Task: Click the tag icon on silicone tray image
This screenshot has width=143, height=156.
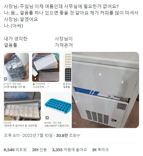Action: [5, 79]
